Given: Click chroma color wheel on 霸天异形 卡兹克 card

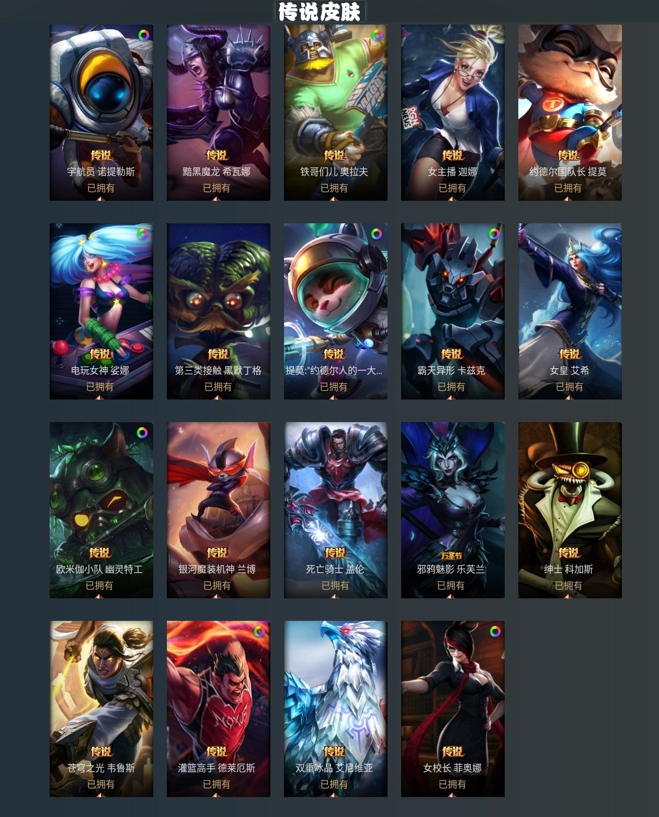Looking at the screenshot, I should click(x=494, y=234).
